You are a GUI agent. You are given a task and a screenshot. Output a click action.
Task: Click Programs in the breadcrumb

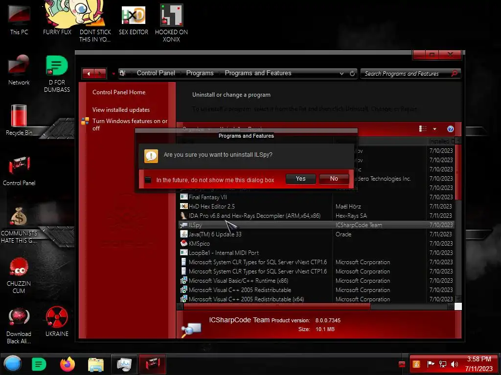tap(200, 73)
